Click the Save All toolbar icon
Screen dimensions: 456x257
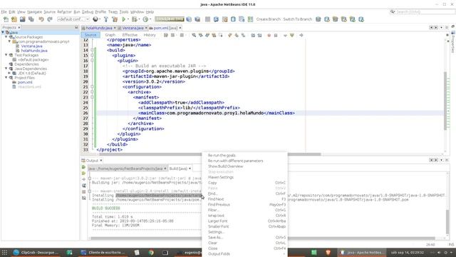31,19
